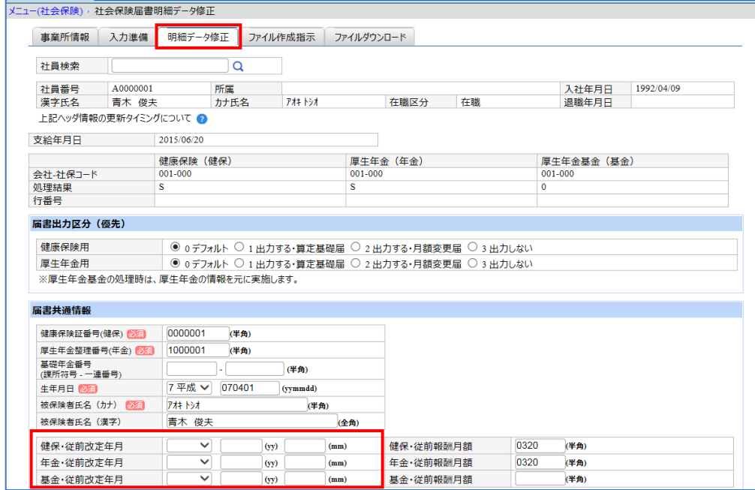The image size is (755, 490).
Task: Select 健康保険用 option 1 出力する・算定基礎届
Action: [x=239, y=247]
